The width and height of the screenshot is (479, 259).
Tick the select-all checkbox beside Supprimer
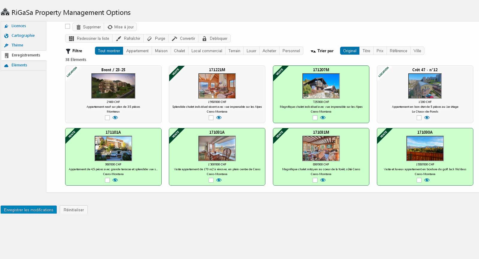pyautogui.click(x=68, y=26)
